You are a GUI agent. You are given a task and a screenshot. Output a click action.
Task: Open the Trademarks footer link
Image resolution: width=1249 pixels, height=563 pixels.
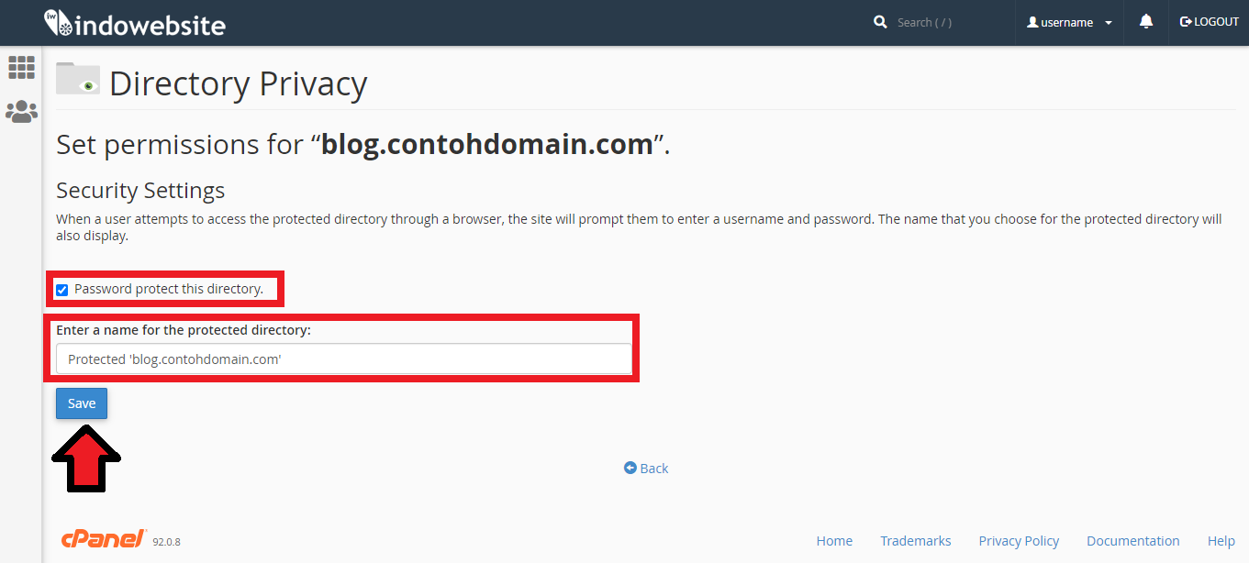point(915,541)
